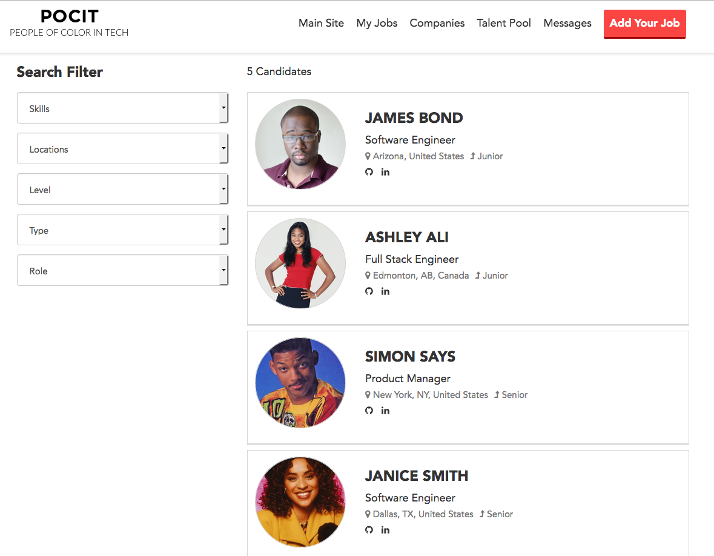The height and width of the screenshot is (556, 714).
Task: Click the Add Your Job button
Action: point(644,24)
